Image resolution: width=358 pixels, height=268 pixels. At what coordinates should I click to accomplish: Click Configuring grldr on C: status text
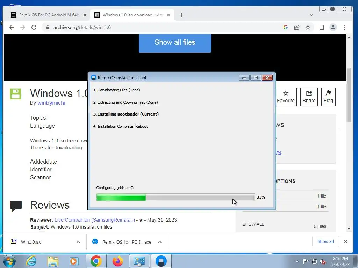(x=115, y=188)
